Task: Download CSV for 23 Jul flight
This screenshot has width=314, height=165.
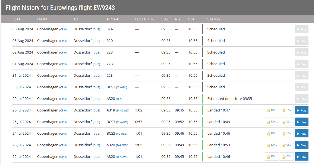Action: (x=287, y=145)
